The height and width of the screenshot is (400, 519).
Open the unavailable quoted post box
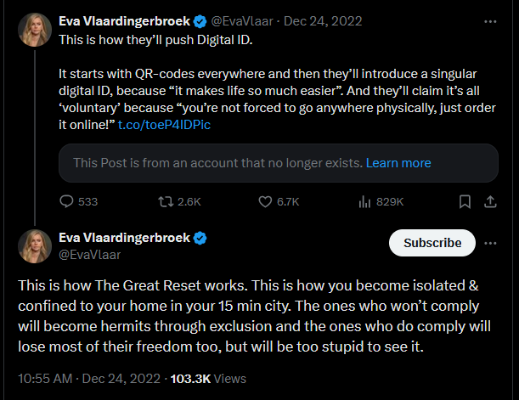pos(279,163)
